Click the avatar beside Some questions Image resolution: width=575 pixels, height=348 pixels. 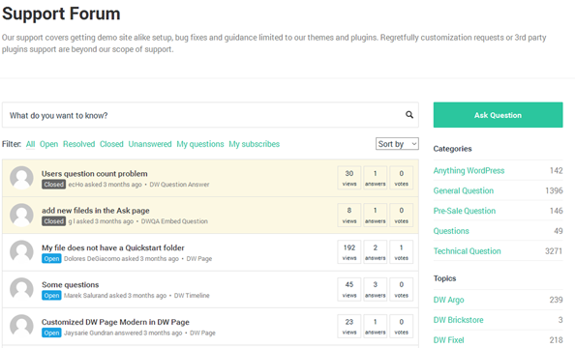[x=21, y=289]
